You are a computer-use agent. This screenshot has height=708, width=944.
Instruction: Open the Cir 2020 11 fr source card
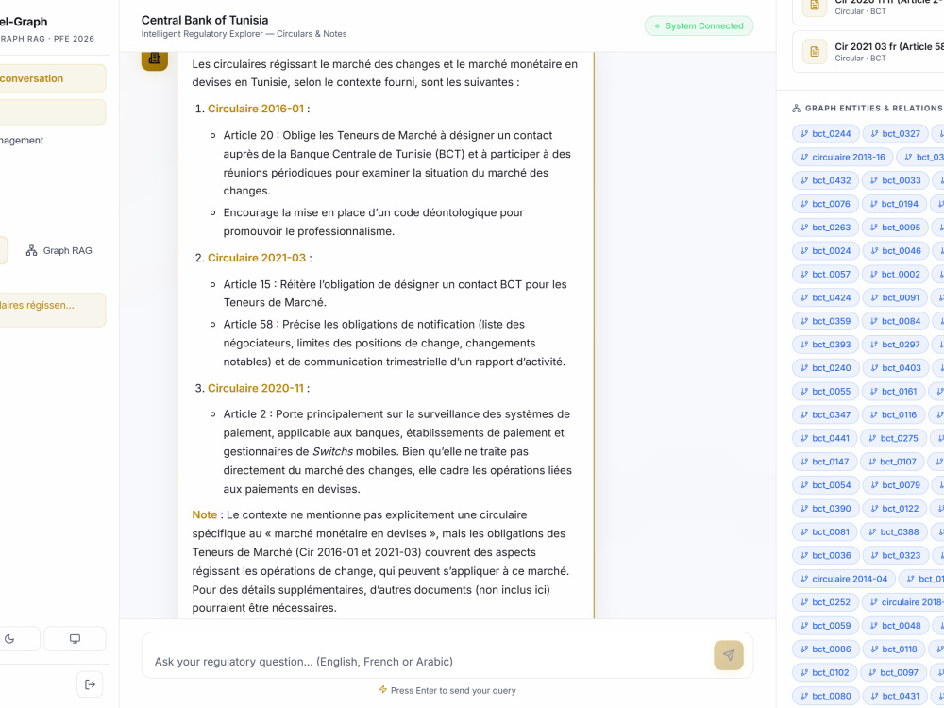coord(868,10)
